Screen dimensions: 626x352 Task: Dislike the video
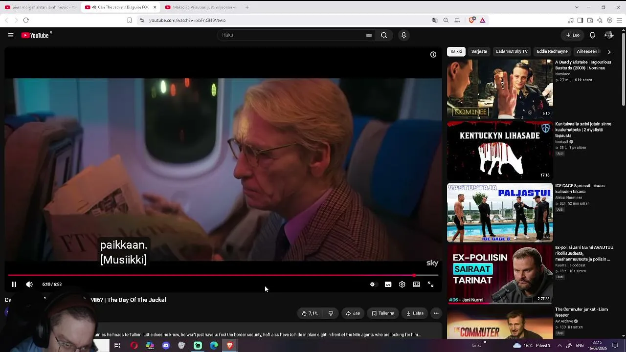pyautogui.click(x=331, y=313)
